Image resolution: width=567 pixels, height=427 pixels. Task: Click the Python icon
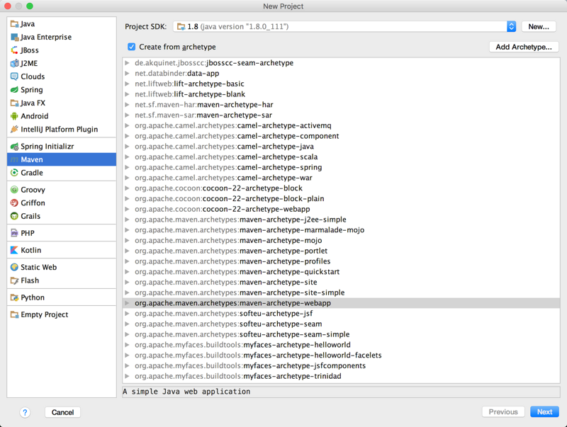(14, 297)
